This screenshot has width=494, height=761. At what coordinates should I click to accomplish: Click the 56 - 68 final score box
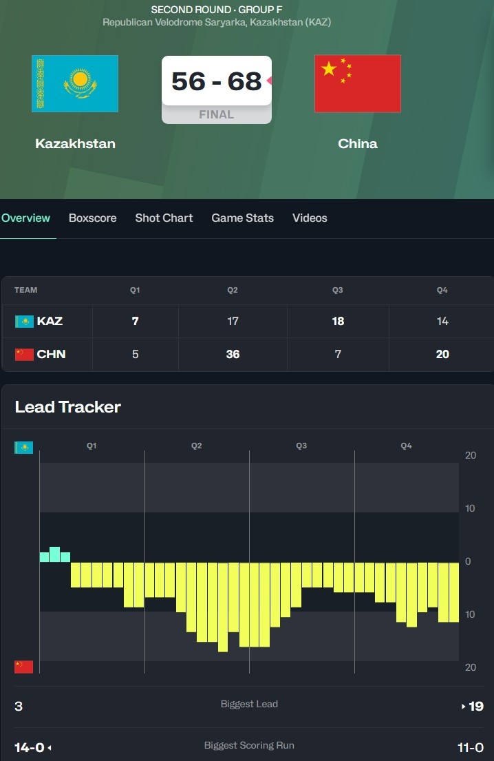click(216, 81)
